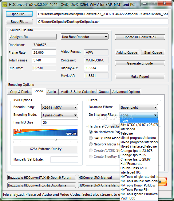Select Mixed progress/telecine option
This screenshot has height=201, width=174.
(x=139, y=138)
